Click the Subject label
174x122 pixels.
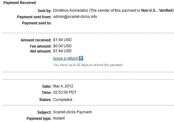[x=45, y=112]
